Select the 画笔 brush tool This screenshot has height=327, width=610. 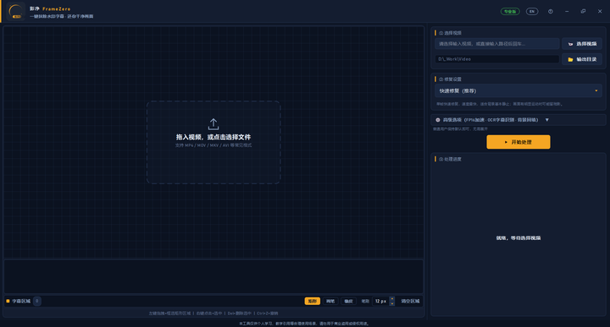click(x=330, y=301)
